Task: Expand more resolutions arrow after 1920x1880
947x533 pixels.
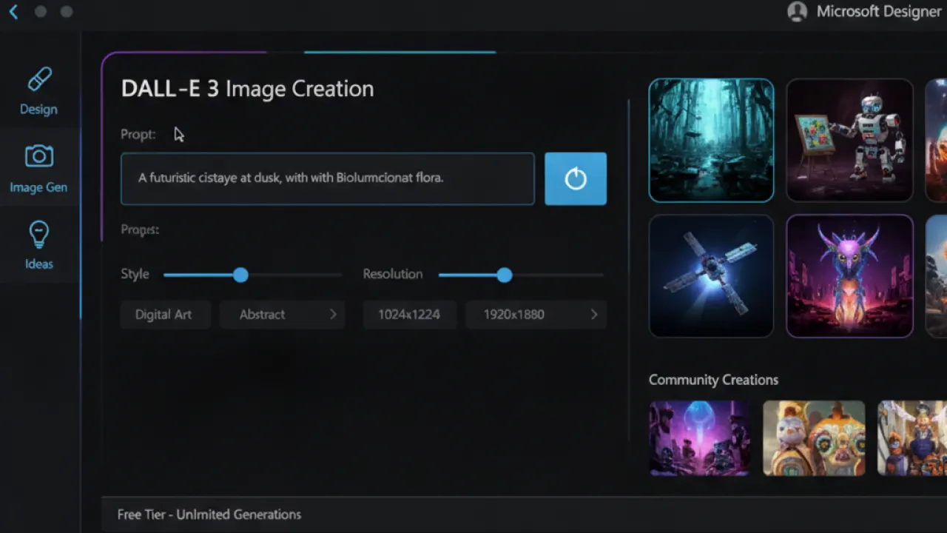Action: 593,315
